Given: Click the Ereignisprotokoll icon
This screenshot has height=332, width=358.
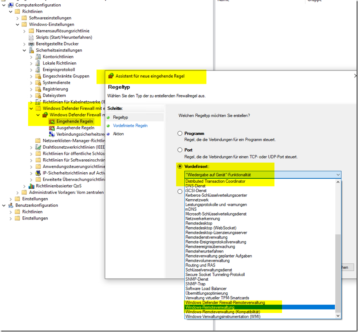Looking at the screenshot, I should pyautogui.click(x=38, y=69).
